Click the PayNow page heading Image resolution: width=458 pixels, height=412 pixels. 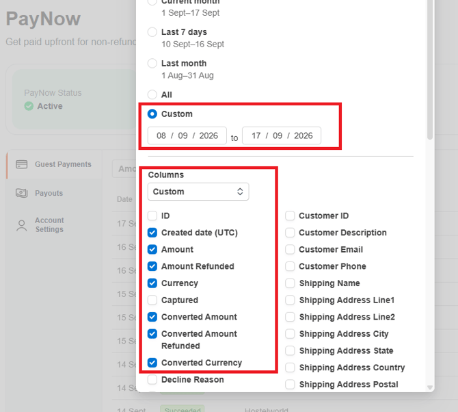click(43, 18)
